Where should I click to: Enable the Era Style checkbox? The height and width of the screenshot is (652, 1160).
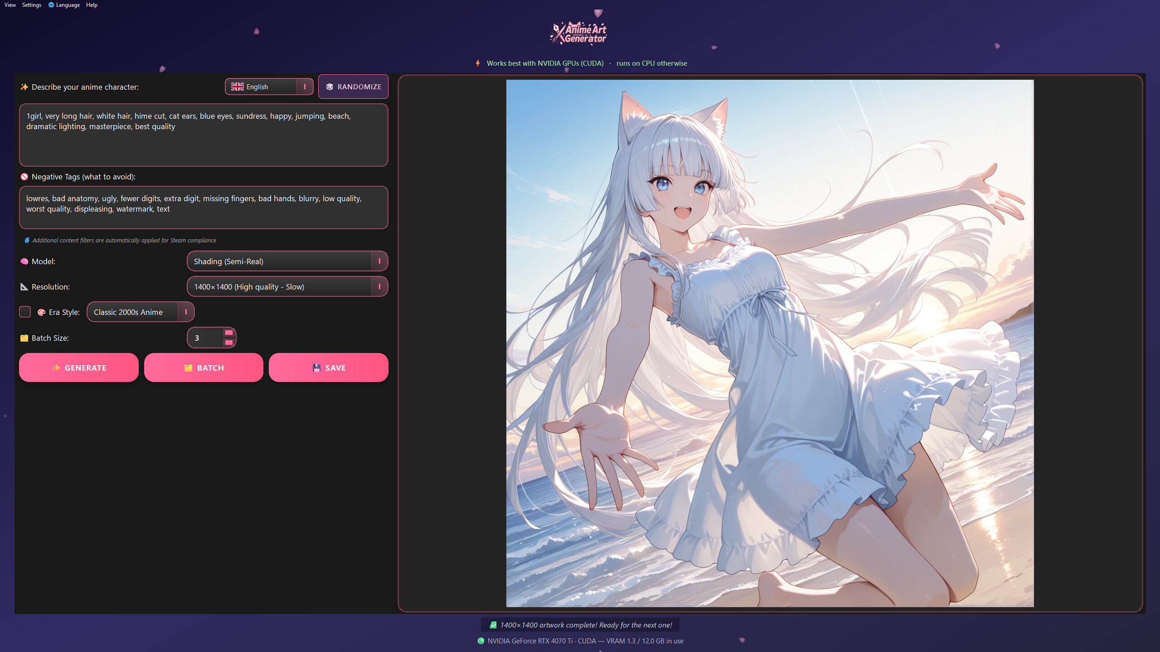25,312
